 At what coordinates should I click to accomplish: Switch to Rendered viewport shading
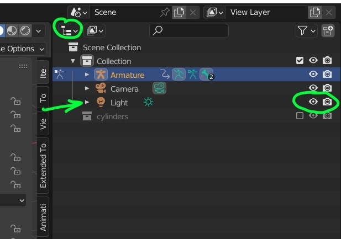(x=25, y=30)
